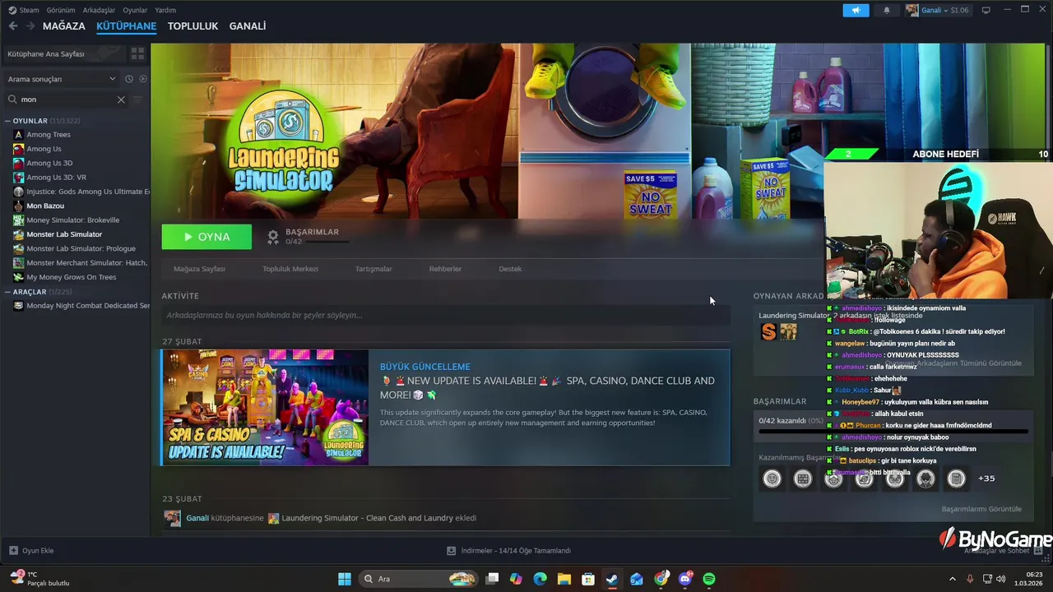Screen dimensions: 1053x592
Task: Open File Explorer from the taskbar
Action: coord(564,579)
